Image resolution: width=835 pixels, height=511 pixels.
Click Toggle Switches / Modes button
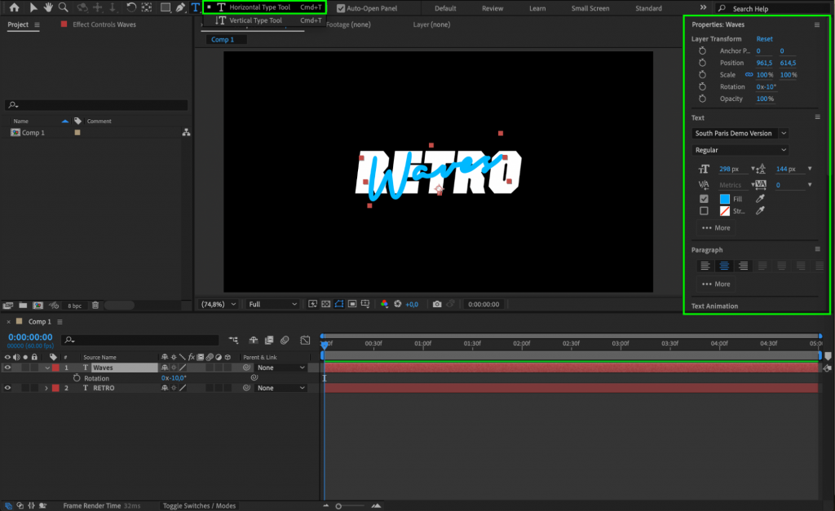click(x=199, y=505)
